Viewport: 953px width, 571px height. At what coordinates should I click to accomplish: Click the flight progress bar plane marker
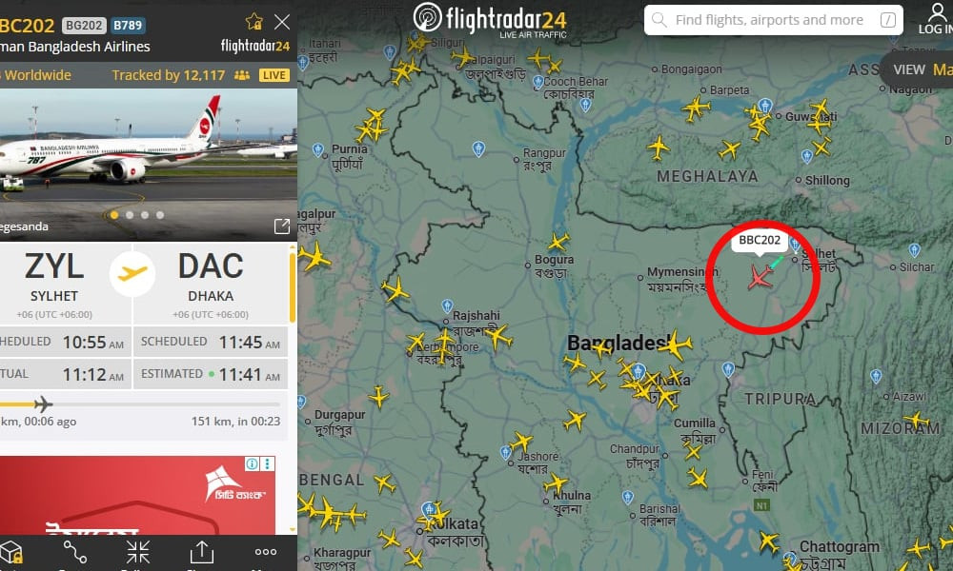click(x=43, y=404)
